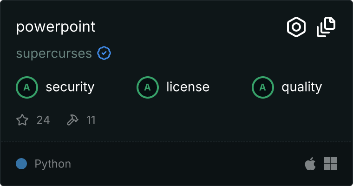Viewport: 353px width, 186px height.
Task: Open the powerpoint server title
Action: (x=56, y=27)
